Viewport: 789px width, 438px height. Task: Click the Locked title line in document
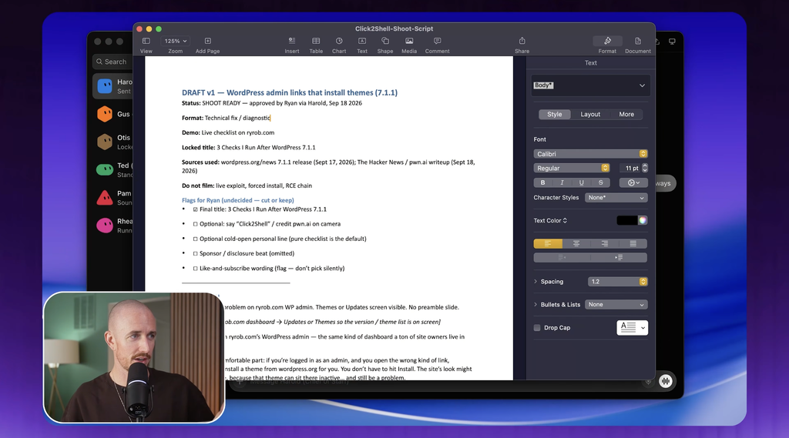[249, 147]
